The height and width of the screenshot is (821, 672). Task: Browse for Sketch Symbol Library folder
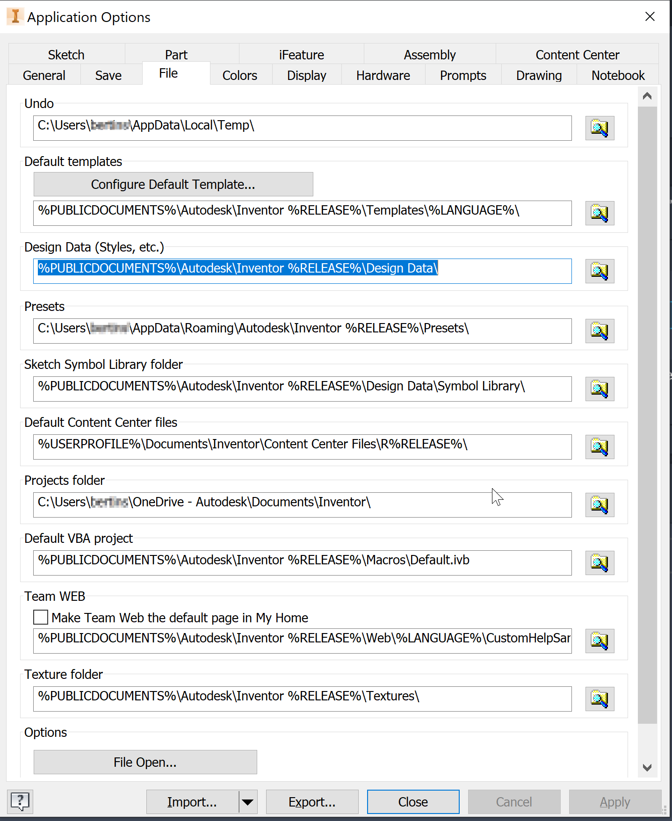tap(600, 389)
